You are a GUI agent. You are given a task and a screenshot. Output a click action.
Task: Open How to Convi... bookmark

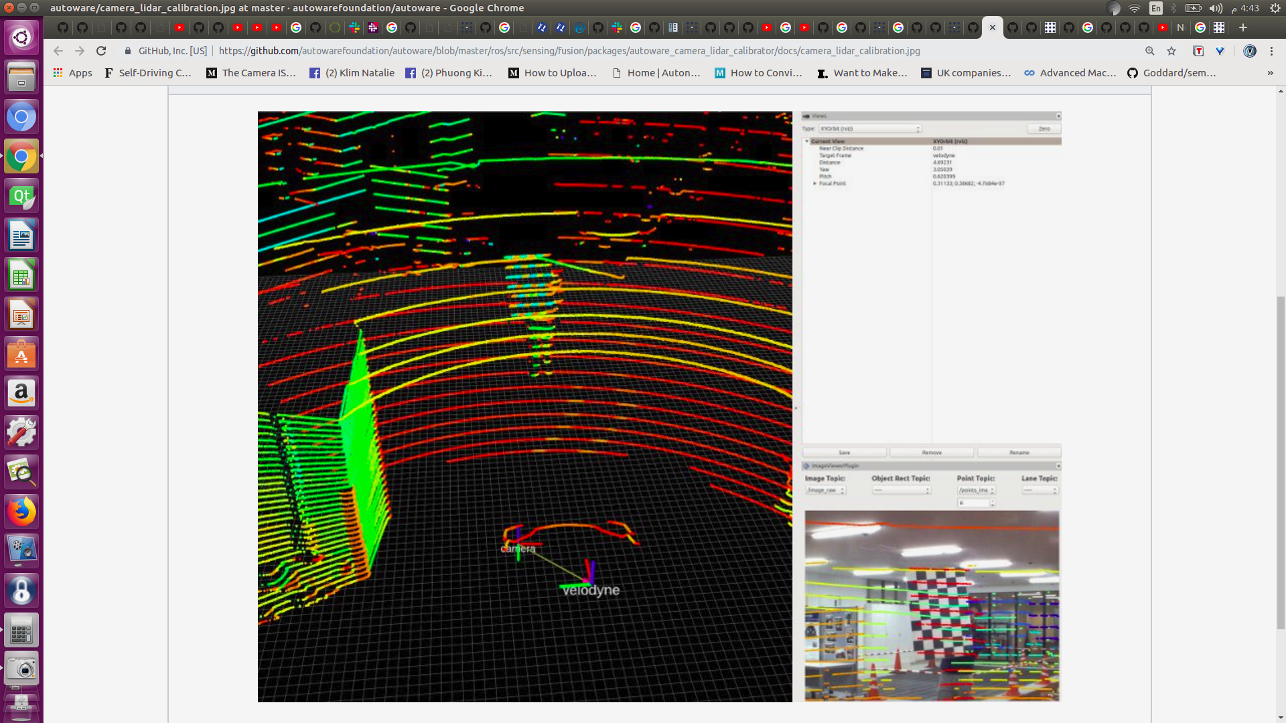pyautogui.click(x=758, y=73)
